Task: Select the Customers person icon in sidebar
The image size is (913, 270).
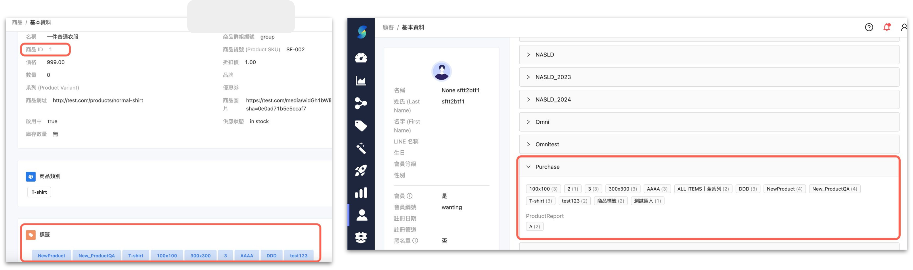Action: [361, 215]
